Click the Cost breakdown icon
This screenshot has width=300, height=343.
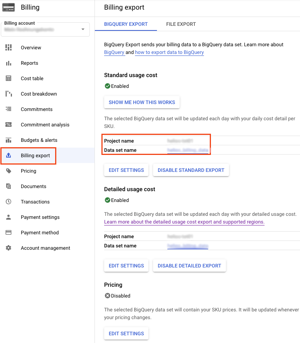click(x=8, y=94)
